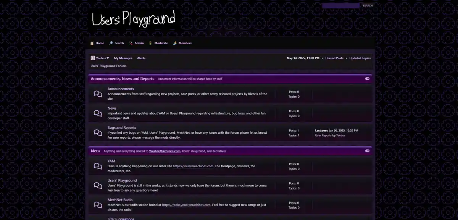Click the Users' Playground logo
The width and height of the screenshot is (458, 220).
[133, 19]
